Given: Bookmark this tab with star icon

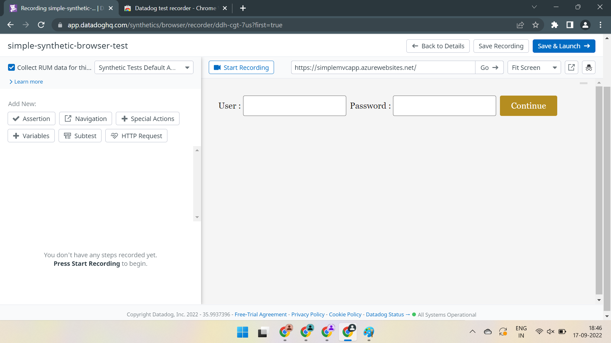Looking at the screenshot, I should [536, 25].
